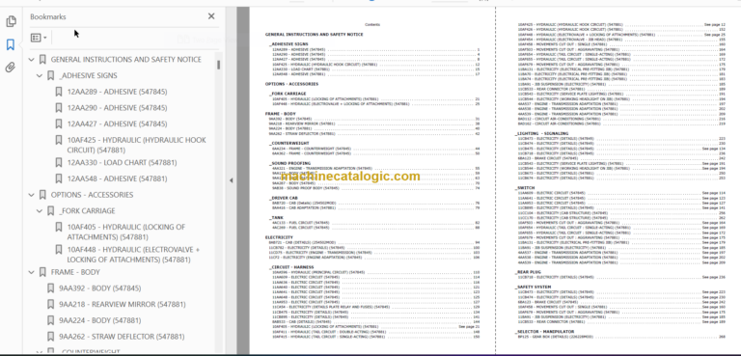Click the _SAFETY SYSTEM heading on second page

tap(533, 287)
